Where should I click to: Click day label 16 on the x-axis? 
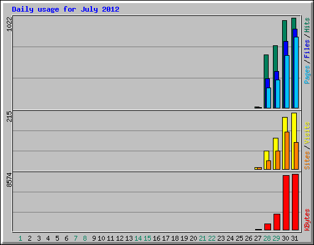coord(156,238)
